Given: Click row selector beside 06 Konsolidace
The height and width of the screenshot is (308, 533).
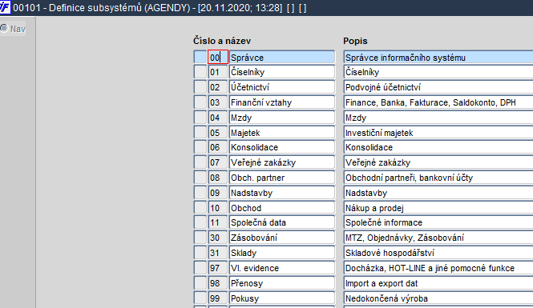Looking at the screenshot, I should 200,147.
